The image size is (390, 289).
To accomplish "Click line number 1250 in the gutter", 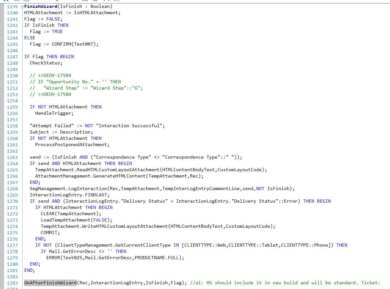I will pos(13,75).
